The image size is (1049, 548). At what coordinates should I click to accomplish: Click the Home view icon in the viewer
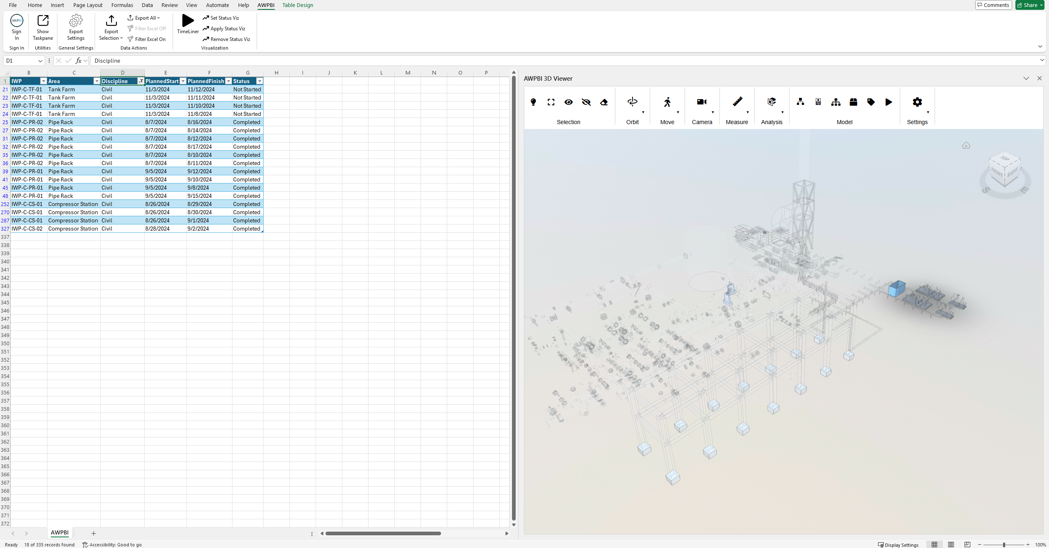coord(966,145)
